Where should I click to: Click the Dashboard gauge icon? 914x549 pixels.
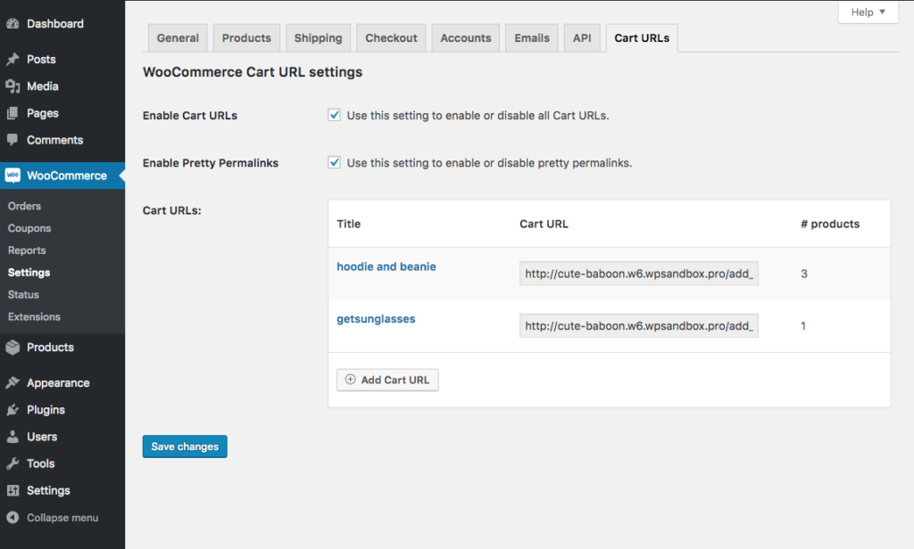[12, 24]
